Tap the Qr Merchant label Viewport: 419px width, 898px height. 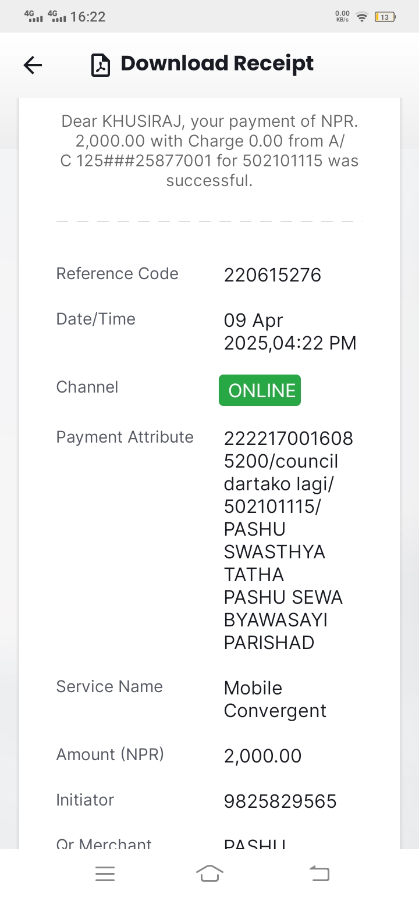[104, 843]
